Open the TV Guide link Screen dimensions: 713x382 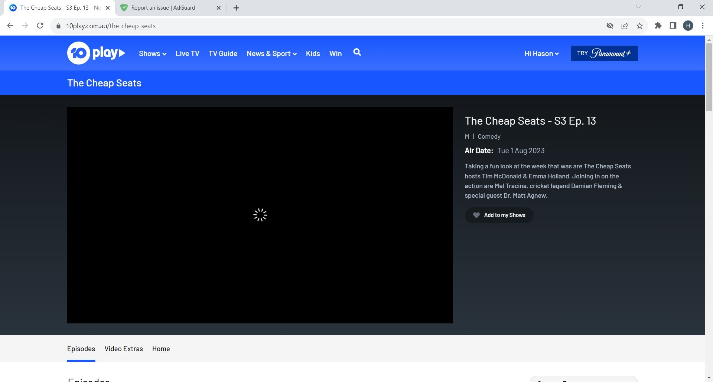tap(223, 54)
